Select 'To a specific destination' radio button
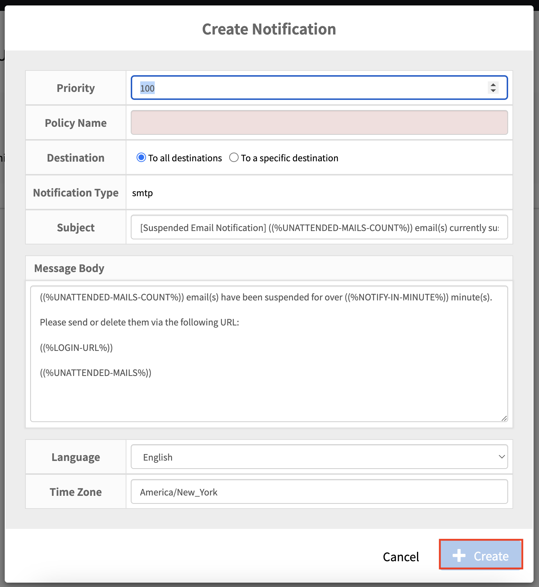539x587 pixels. [234, 158]
